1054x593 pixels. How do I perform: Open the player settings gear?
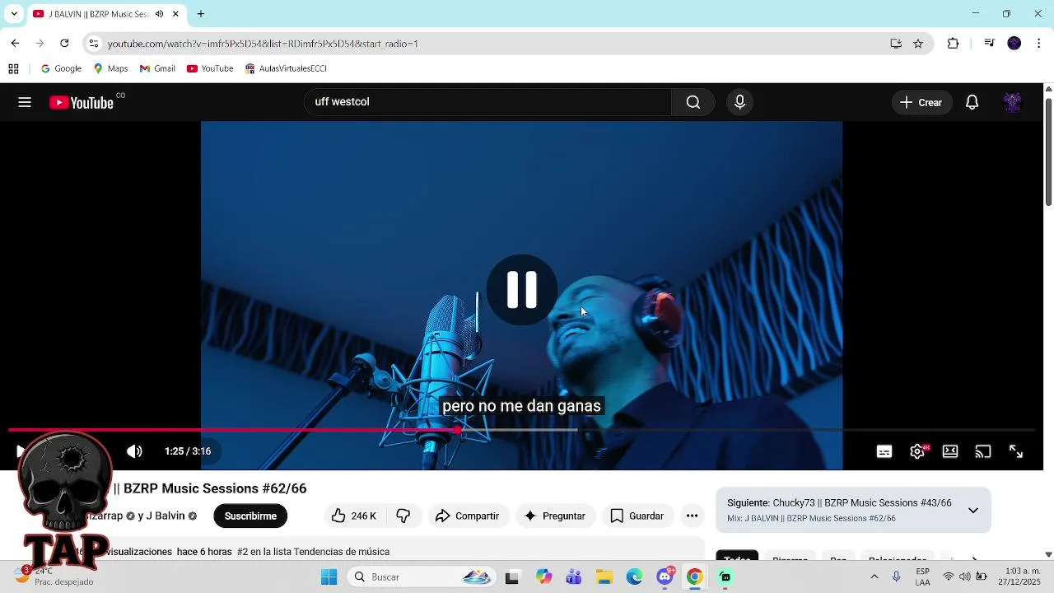[x=917, y=451]
